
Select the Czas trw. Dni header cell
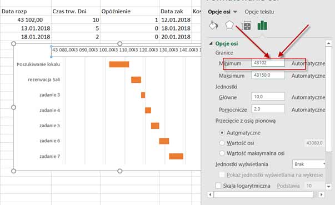tap(76, 11)
